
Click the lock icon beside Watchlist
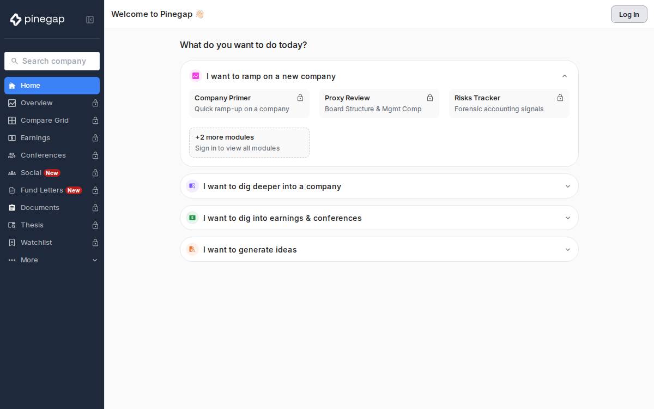(x=95, y=243)
